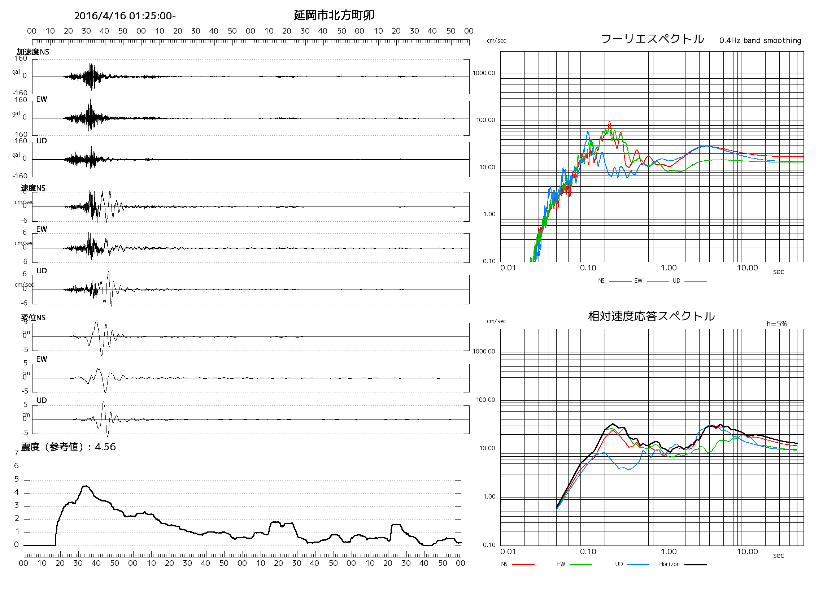
Task: Click 4 on the seismic intensity axis
Action: pyautogui.click(x=16, y=493)
